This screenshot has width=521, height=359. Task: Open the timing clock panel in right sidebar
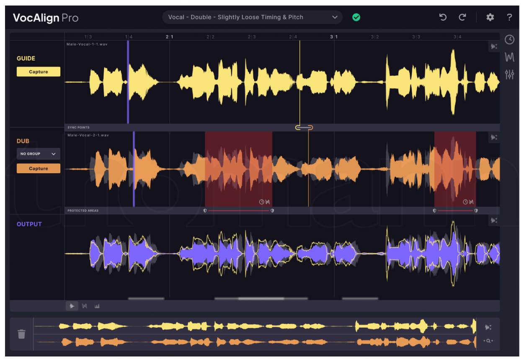(x=509, y=39)
